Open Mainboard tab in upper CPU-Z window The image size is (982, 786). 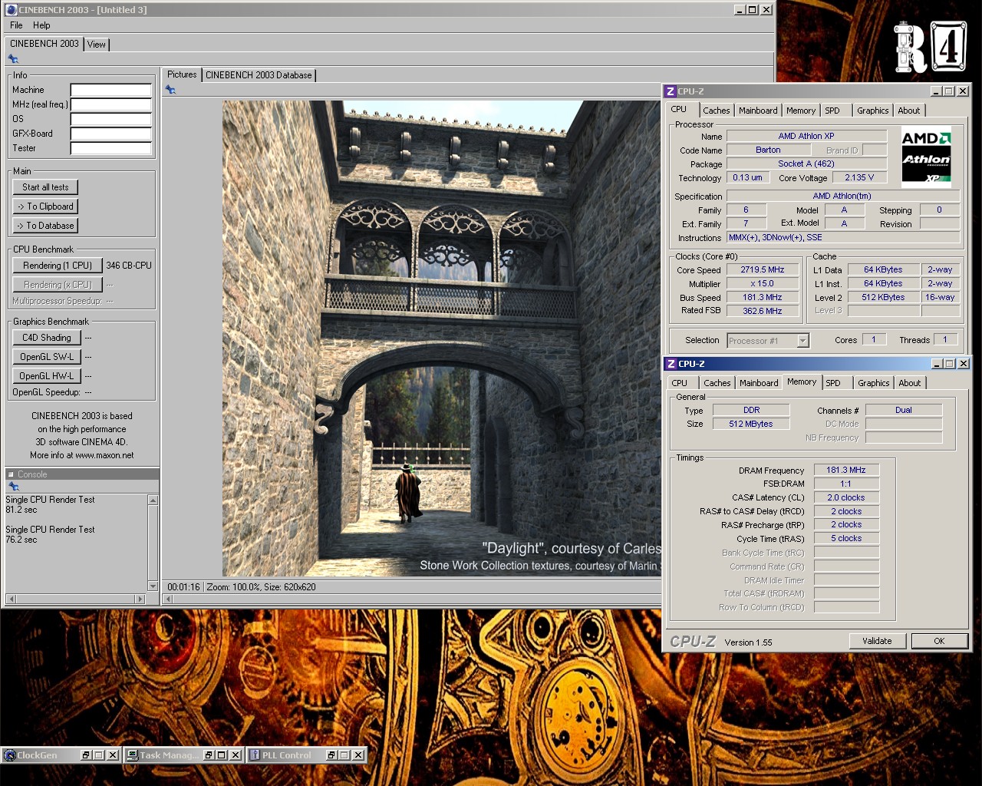point(758,111)
